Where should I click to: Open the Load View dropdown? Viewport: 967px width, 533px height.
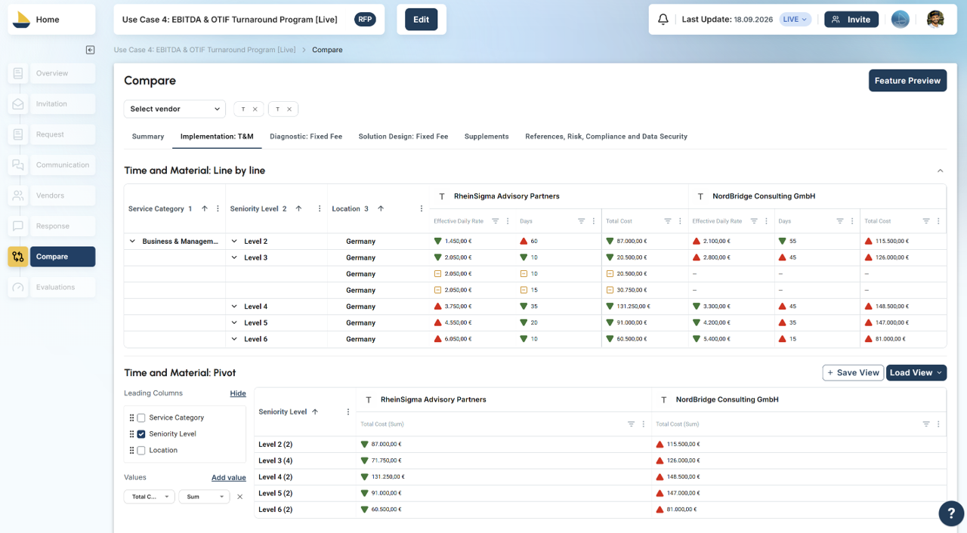click(x=916, y=373)
